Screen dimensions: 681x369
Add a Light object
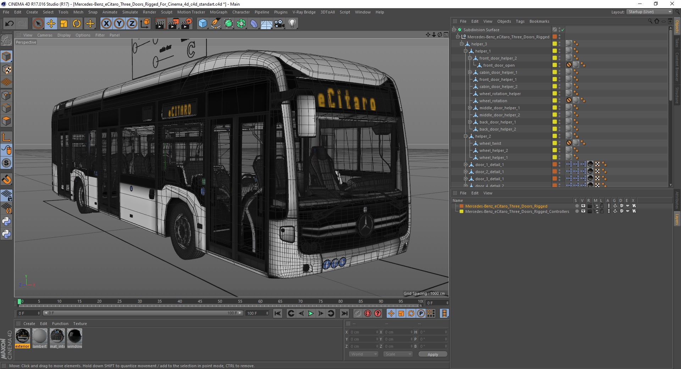[292, 24]
